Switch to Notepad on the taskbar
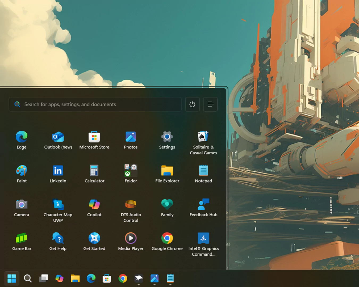 170,278
